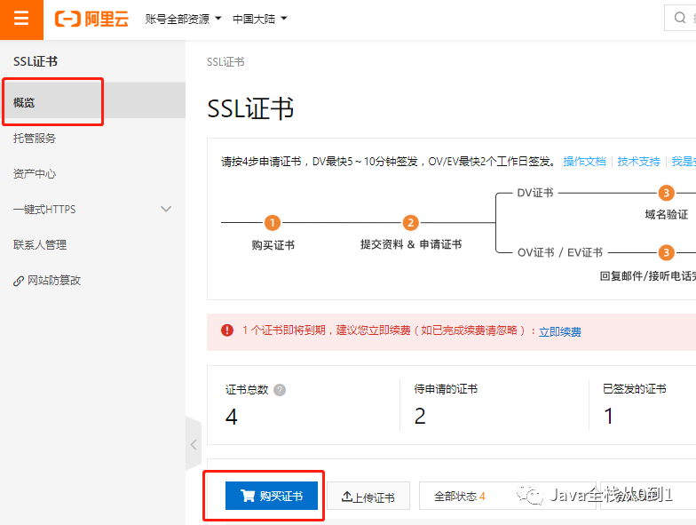Open 中国大陆 region dropdown

260,20
